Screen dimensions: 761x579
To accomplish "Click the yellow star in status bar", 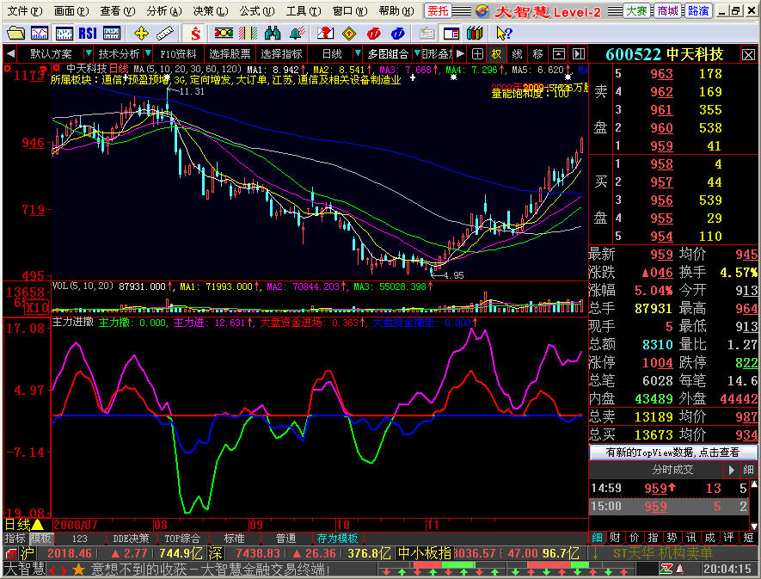I will pos(78,570).
